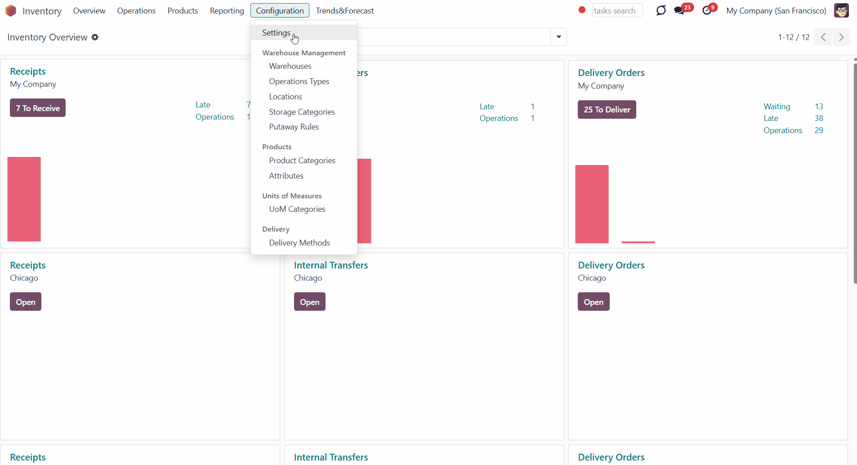Open Receipts My Company card title
Screen dimensions: 857x465
pos(28,72)
